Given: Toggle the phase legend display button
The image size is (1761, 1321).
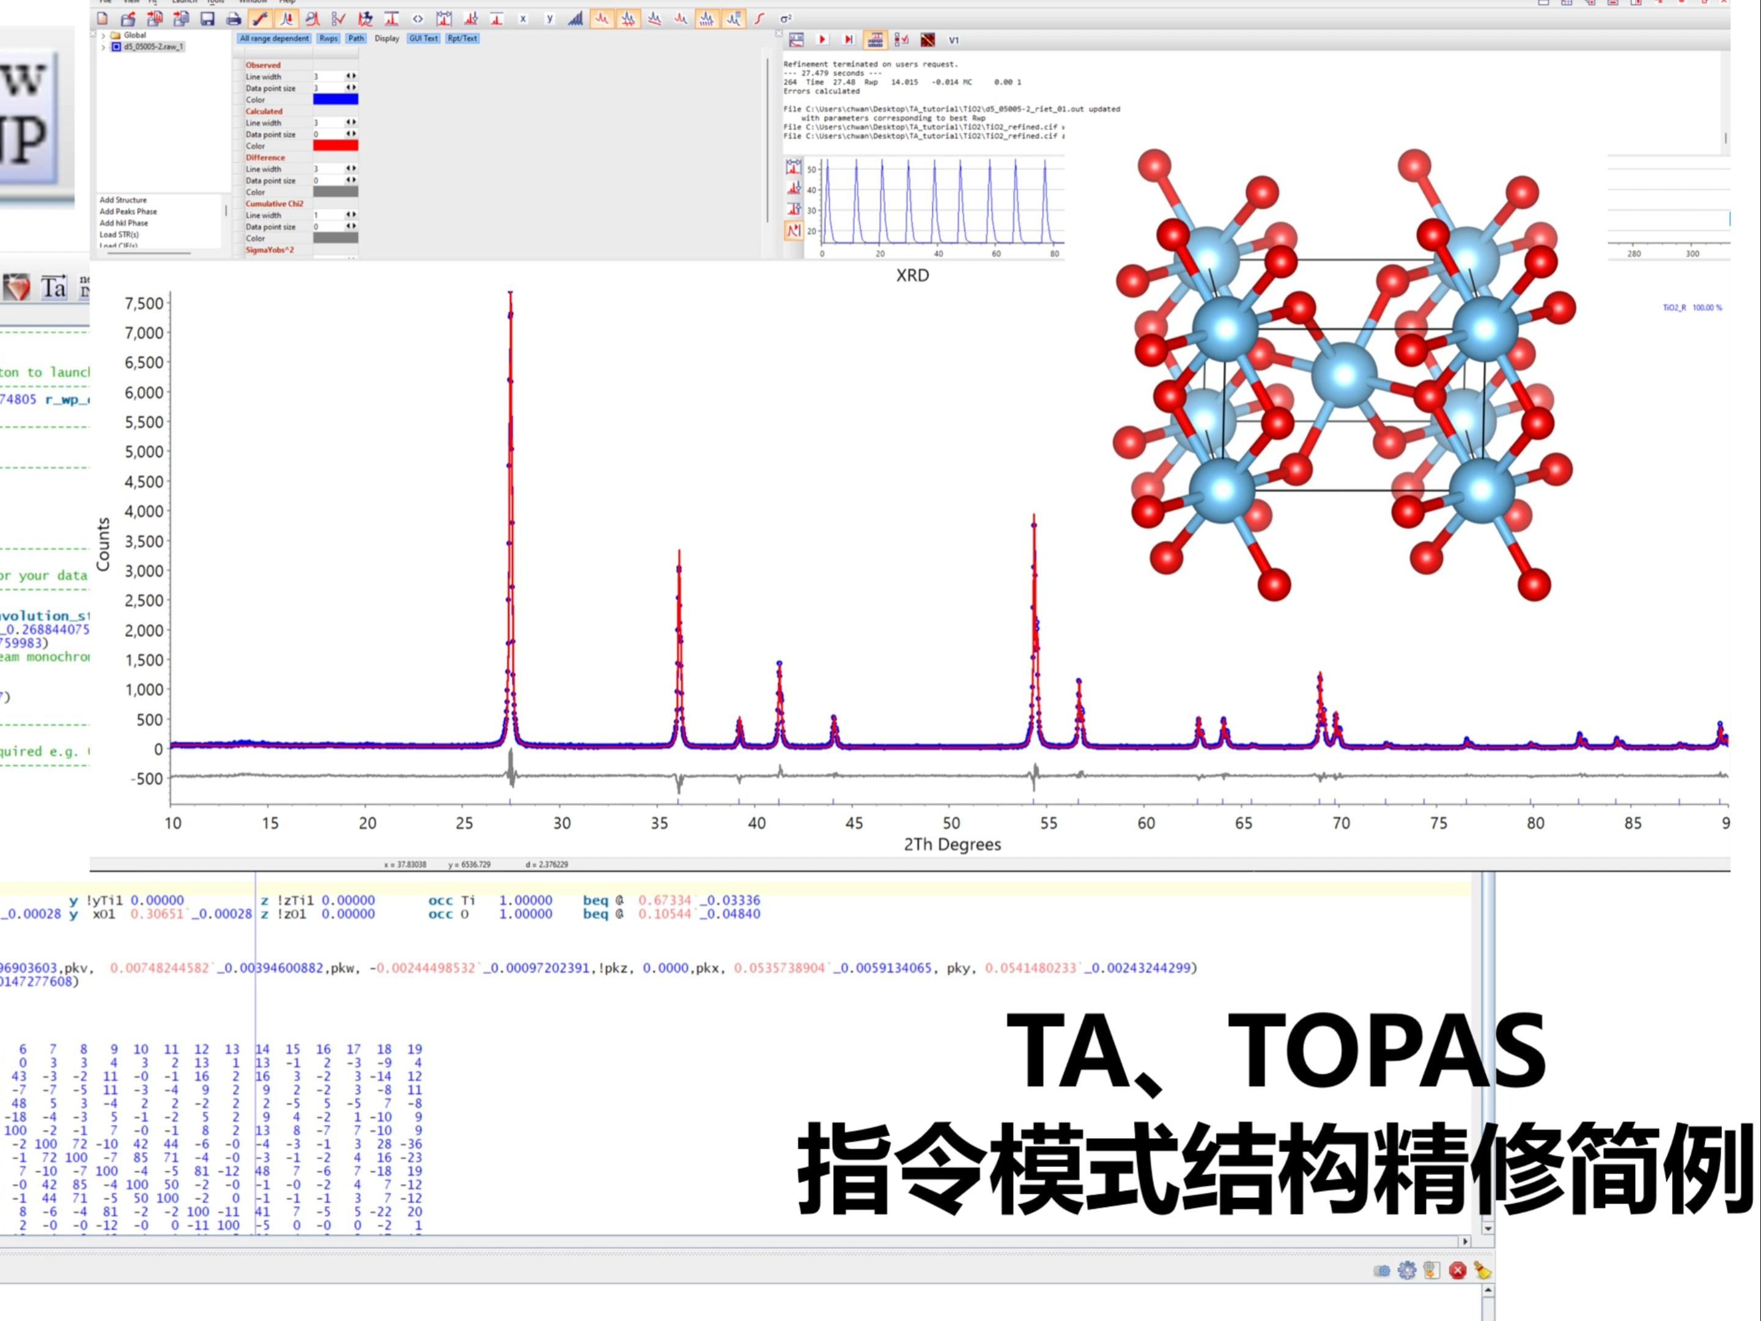Looking at the screenshot, I should (x=733, y=18).
